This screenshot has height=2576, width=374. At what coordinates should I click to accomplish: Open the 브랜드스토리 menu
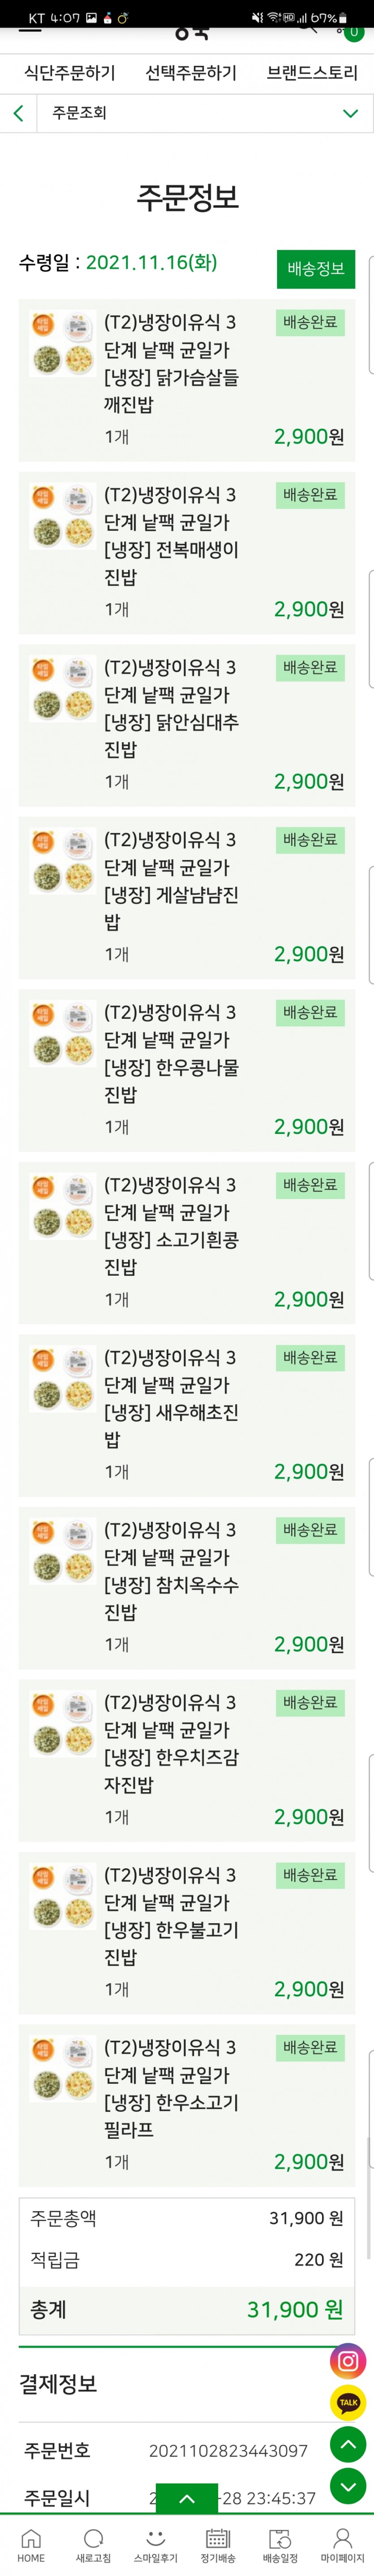[312, 73]
